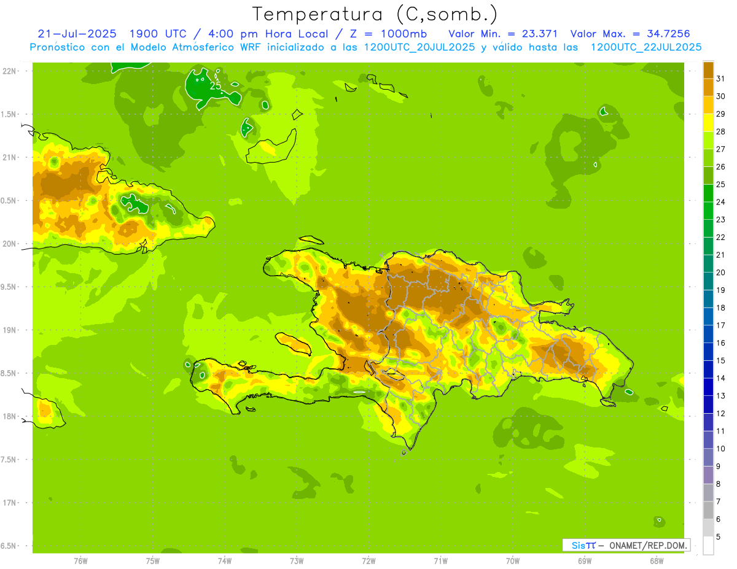Click the "70W" longitude label
This screenshot has height=569, width=737.
coord(513,561)
